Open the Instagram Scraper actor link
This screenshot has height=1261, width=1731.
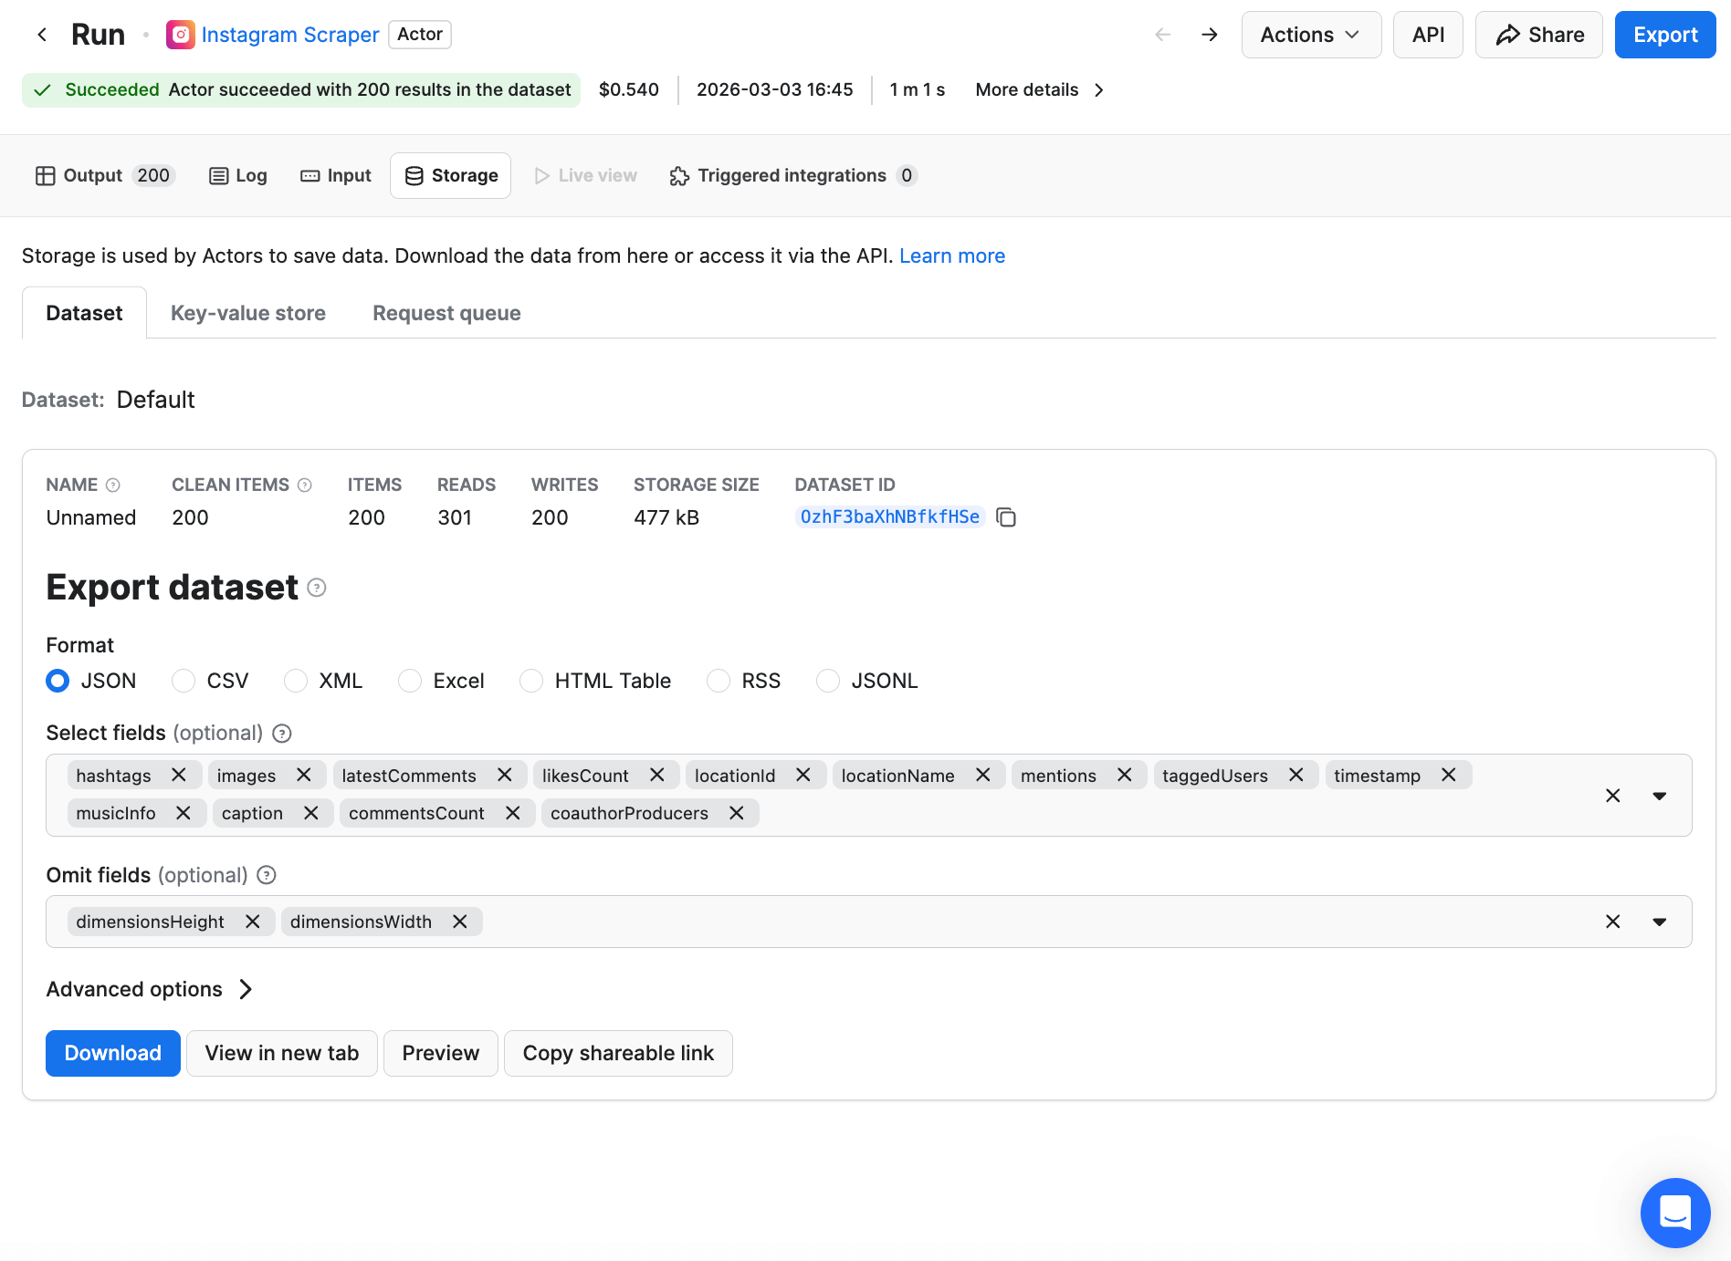coord(290,35)
